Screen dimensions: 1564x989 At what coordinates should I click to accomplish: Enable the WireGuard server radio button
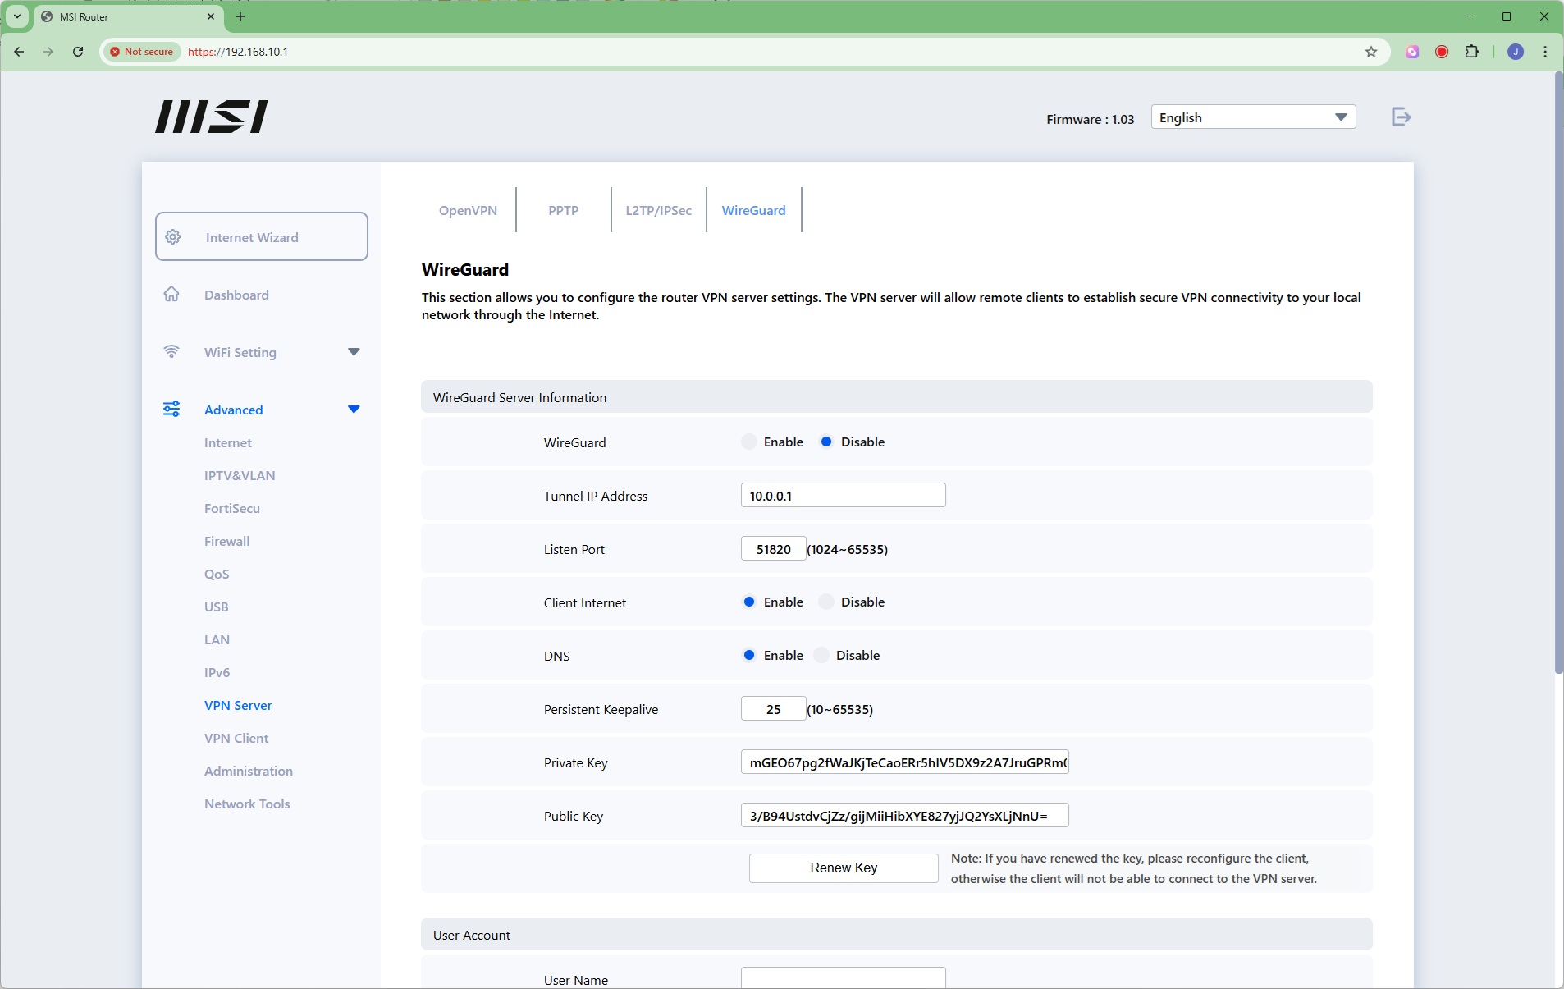tap(748, 442)
